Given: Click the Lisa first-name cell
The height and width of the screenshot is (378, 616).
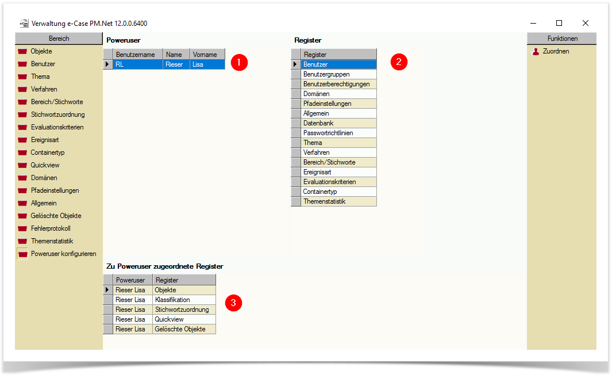Looking at the screenshot, I should click(207, 64).
